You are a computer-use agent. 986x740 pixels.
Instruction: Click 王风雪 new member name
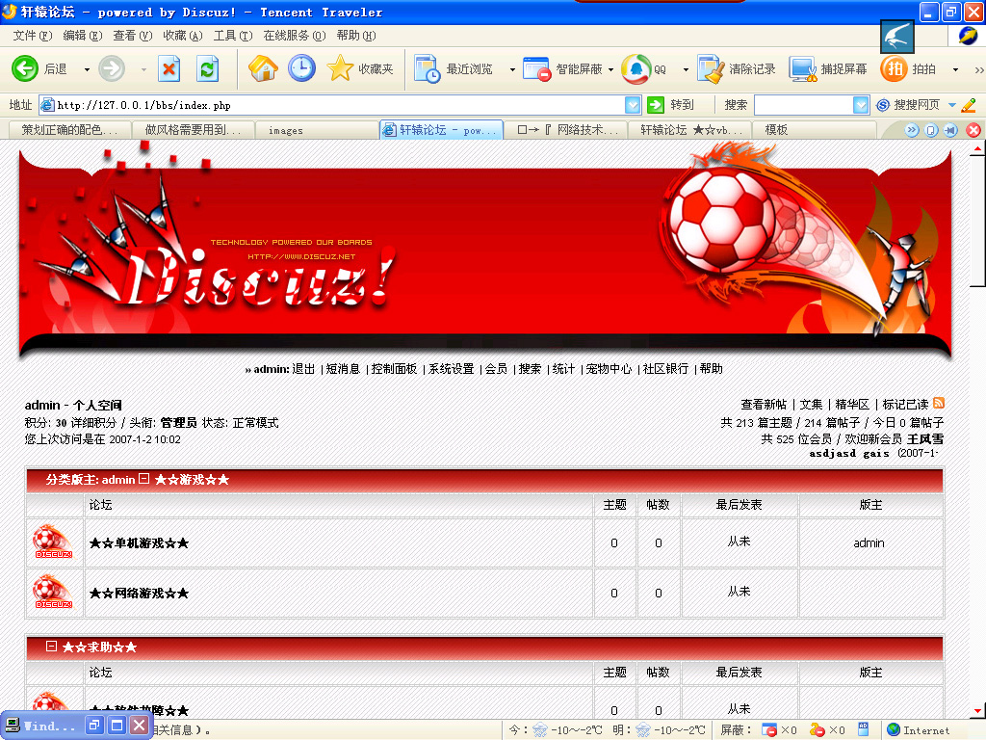point(925,438)
